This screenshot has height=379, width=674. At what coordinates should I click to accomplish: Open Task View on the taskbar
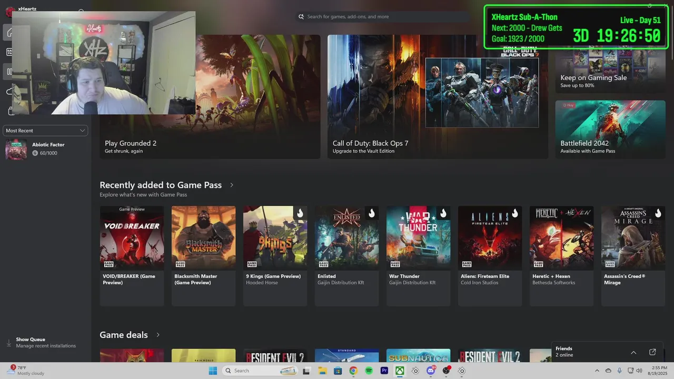(x=306, y=371)
